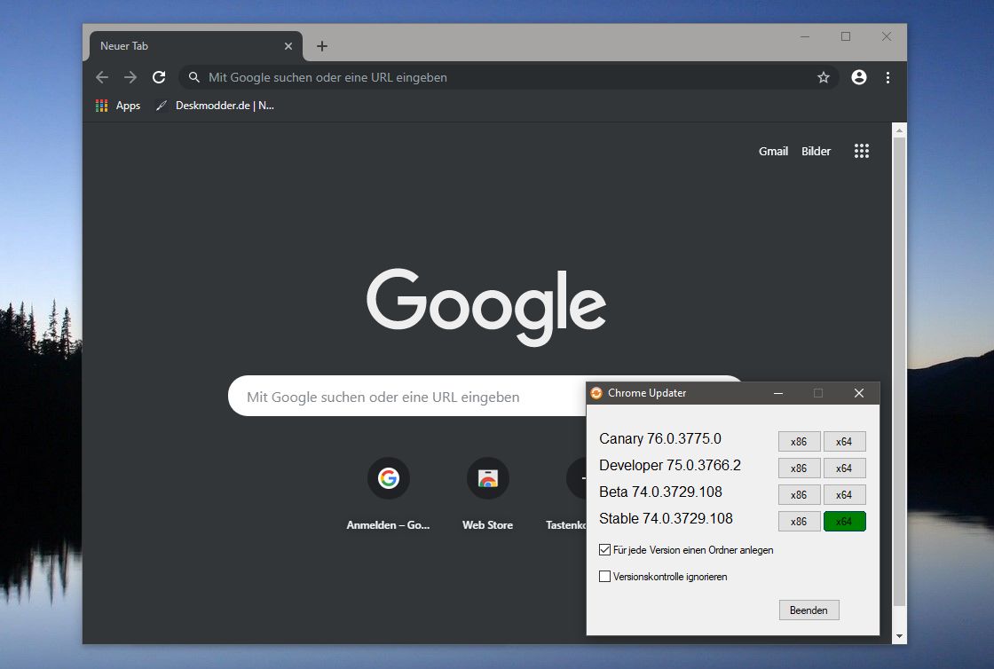Uncheck 'Für jede Version einen Ordner anlegen'
994x669 pixels.
tap(604, 550)
